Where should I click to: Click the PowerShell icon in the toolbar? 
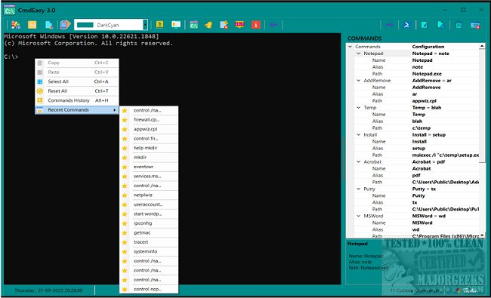[406, 25]
